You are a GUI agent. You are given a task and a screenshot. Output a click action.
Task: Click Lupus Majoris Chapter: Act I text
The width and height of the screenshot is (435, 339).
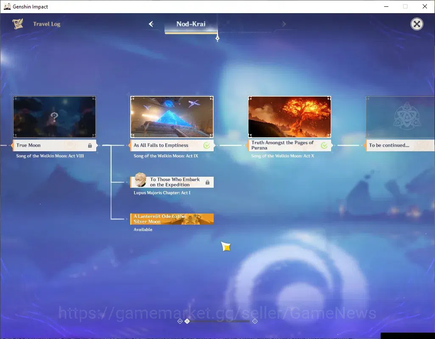click(162, 193)
